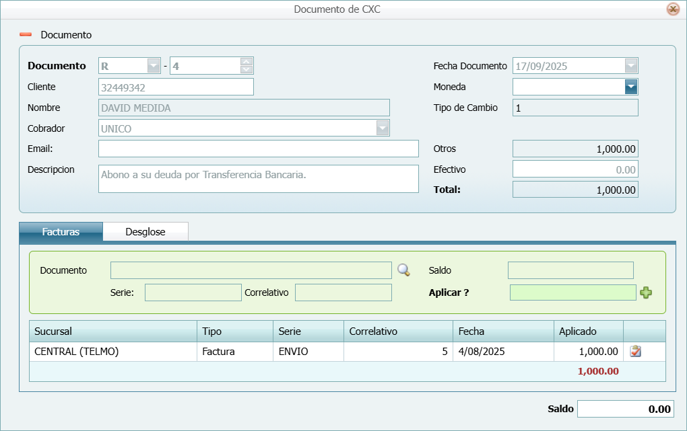This screenshot has height=431, width=687.
Task: Close the Documento de CXC window
Action: (672, 9)
